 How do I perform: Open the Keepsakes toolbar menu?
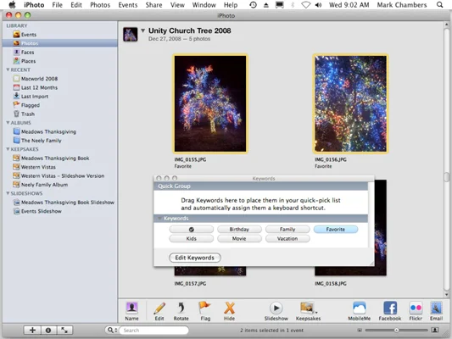click(308, 311)
